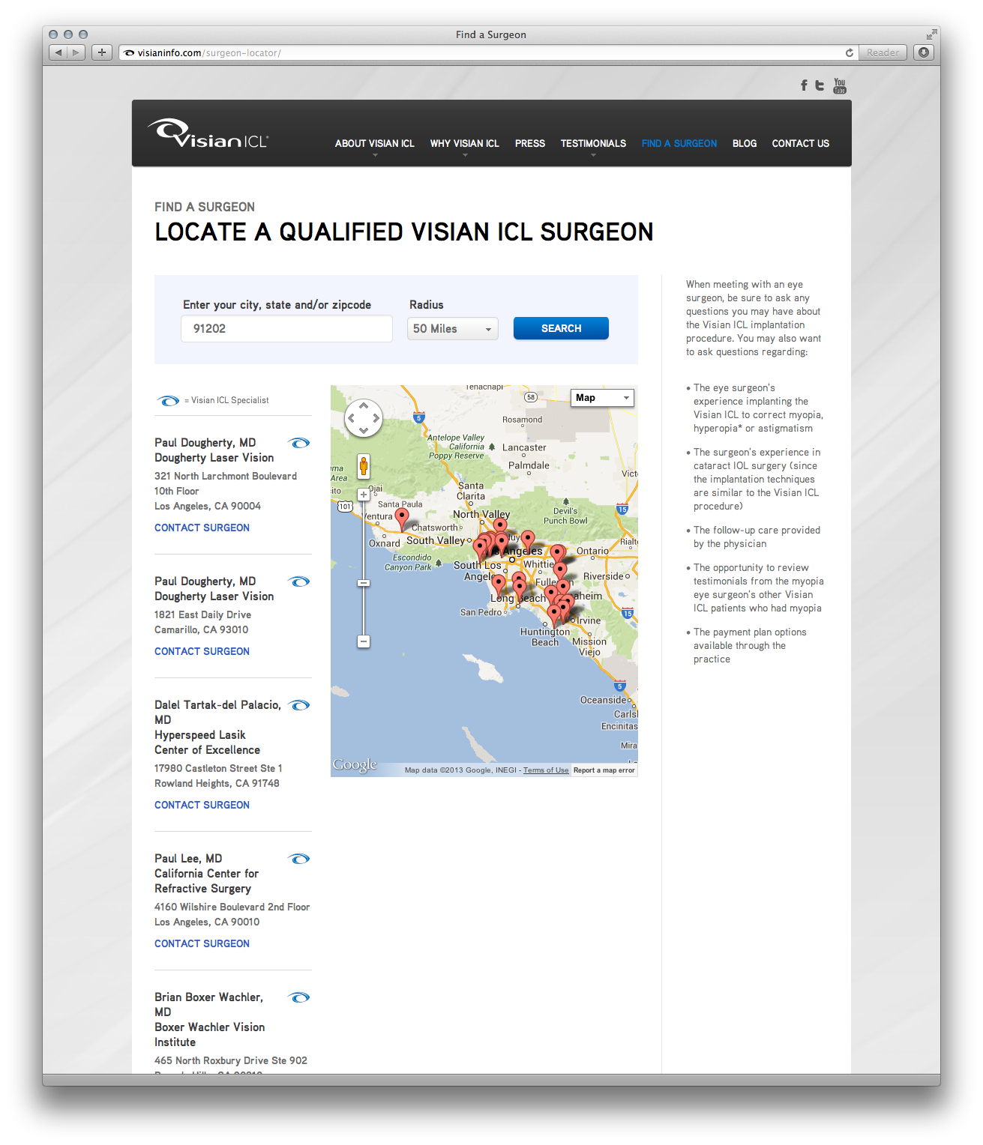Viewport: 983px width, 1145px height.
Task: Click the city, state or zipcode field
Action: point(286,329)
